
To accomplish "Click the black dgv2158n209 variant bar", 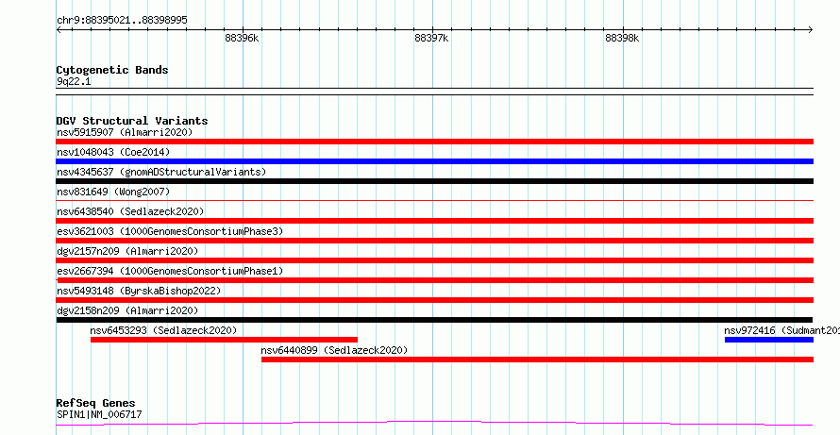I will coord(434,320).
